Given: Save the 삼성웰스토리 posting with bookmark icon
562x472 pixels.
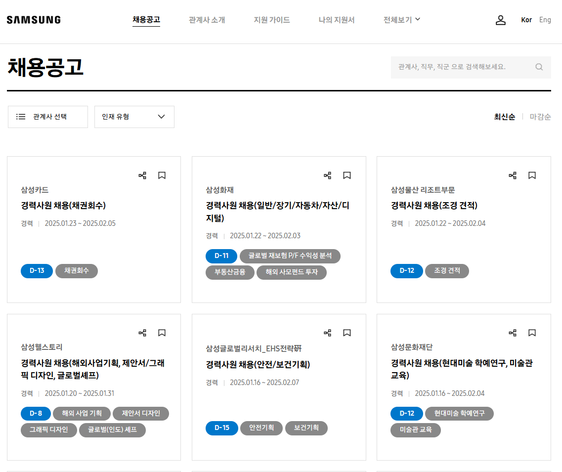Looking at the screenshot, I should [162, 333].
